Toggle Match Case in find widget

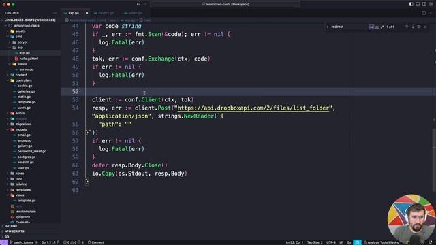coord(371,27)
